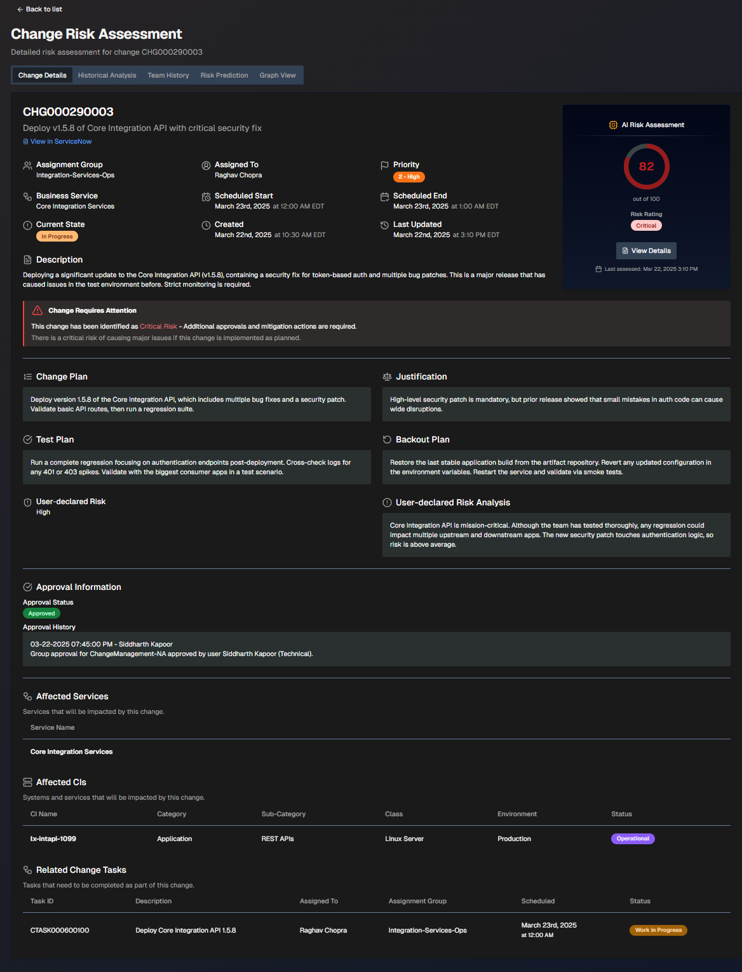Click the Operational status badge
742x972 pixels.
[x=633, y=839]
